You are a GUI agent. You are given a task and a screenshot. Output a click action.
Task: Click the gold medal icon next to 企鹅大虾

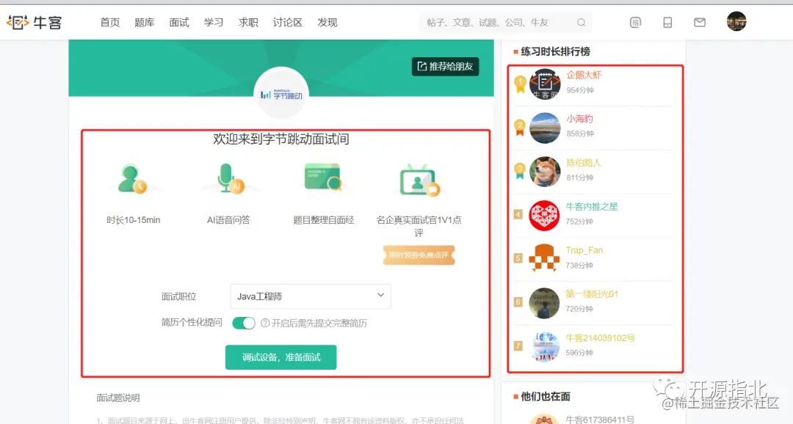tap(521, 84)
